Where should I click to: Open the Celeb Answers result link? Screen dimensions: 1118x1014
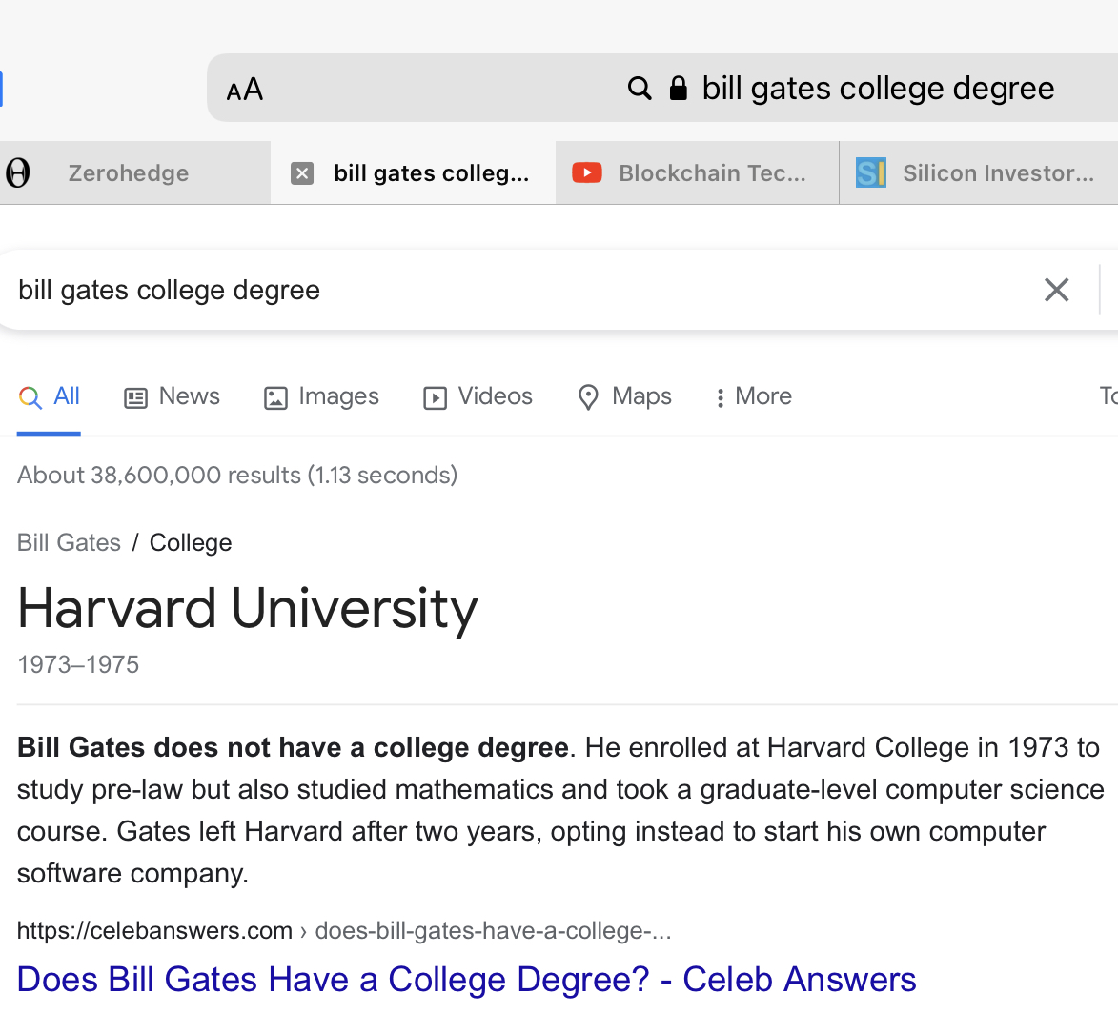coord(466,980)
